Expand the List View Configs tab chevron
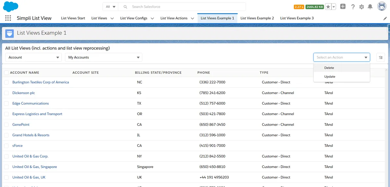 pos(152,18)
